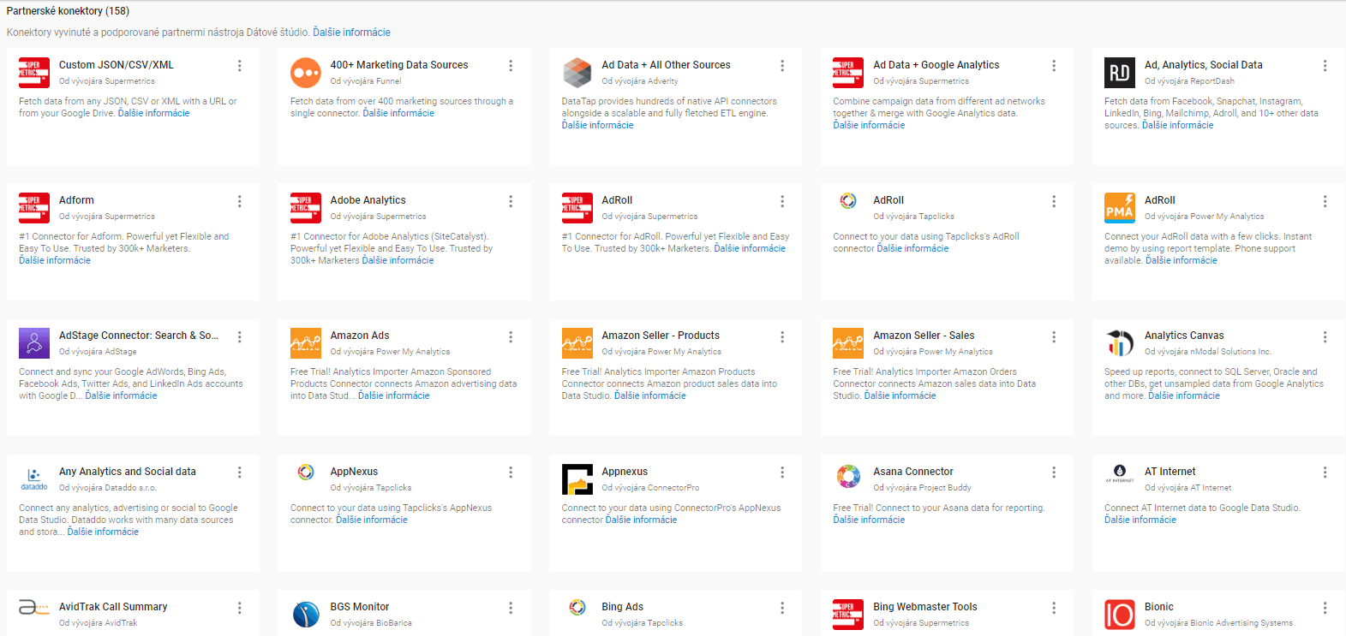1346x636 pixels.
Task: Click the Funnel logo on 400+ Marketing Data Sources
Action: [306, 73]
